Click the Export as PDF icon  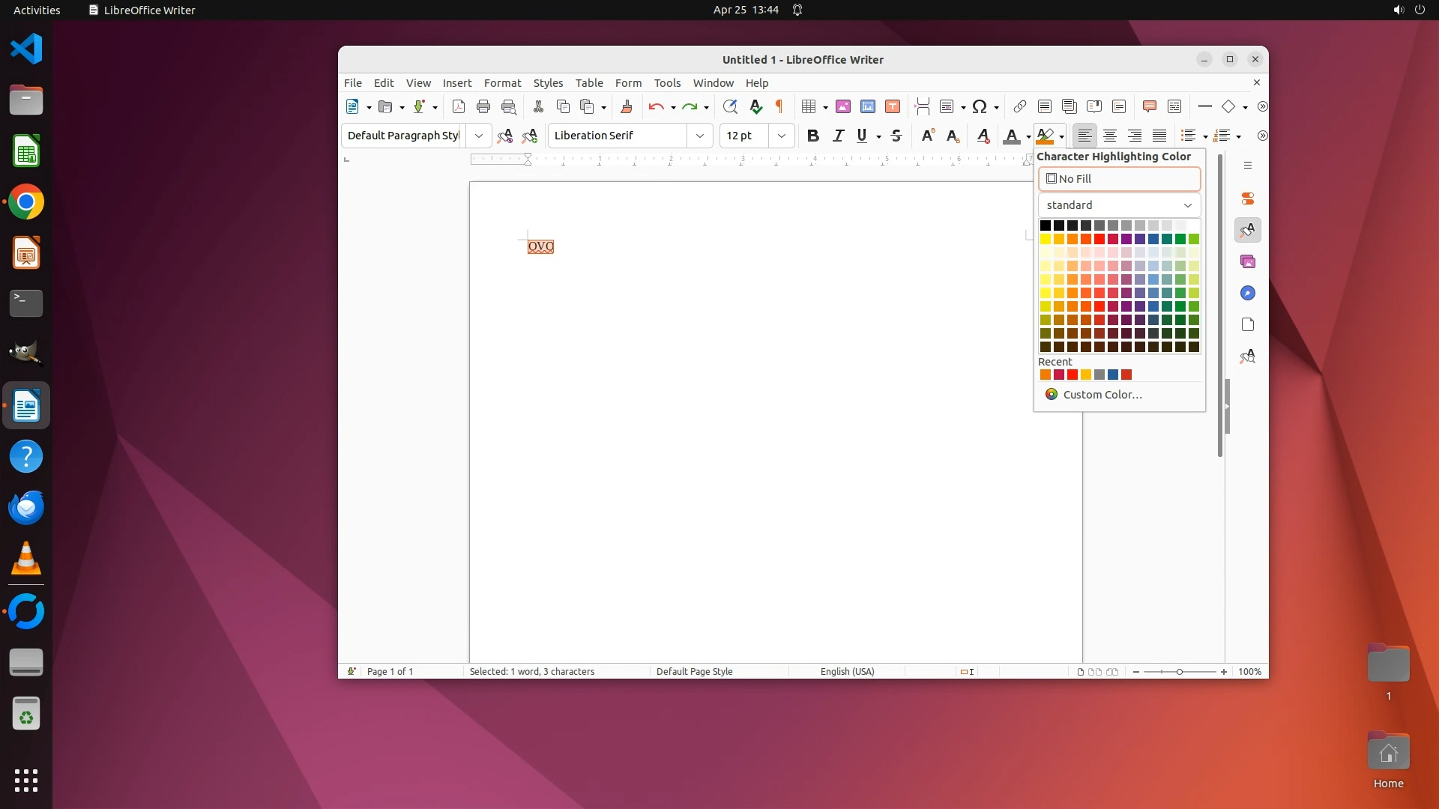coord(459,106)
